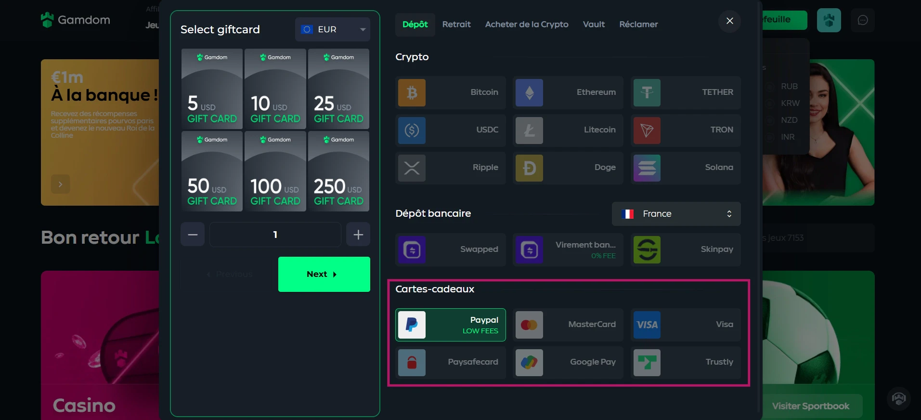Choose INR in the currency list
Image resolution: width=921 pixels, height=420 pixels.
point(788,137)
